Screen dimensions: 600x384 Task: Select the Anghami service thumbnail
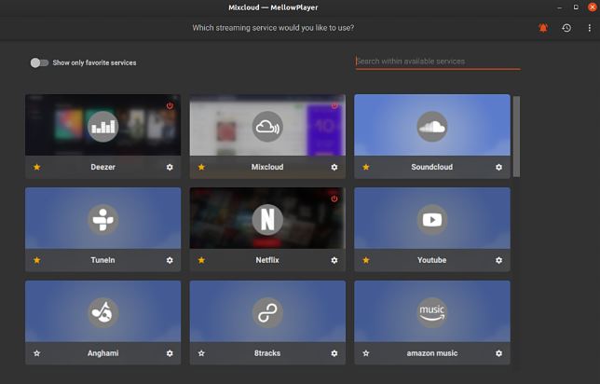102,311
